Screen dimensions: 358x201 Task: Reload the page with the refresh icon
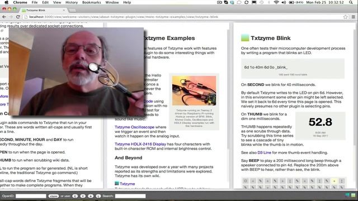(18, 17)
